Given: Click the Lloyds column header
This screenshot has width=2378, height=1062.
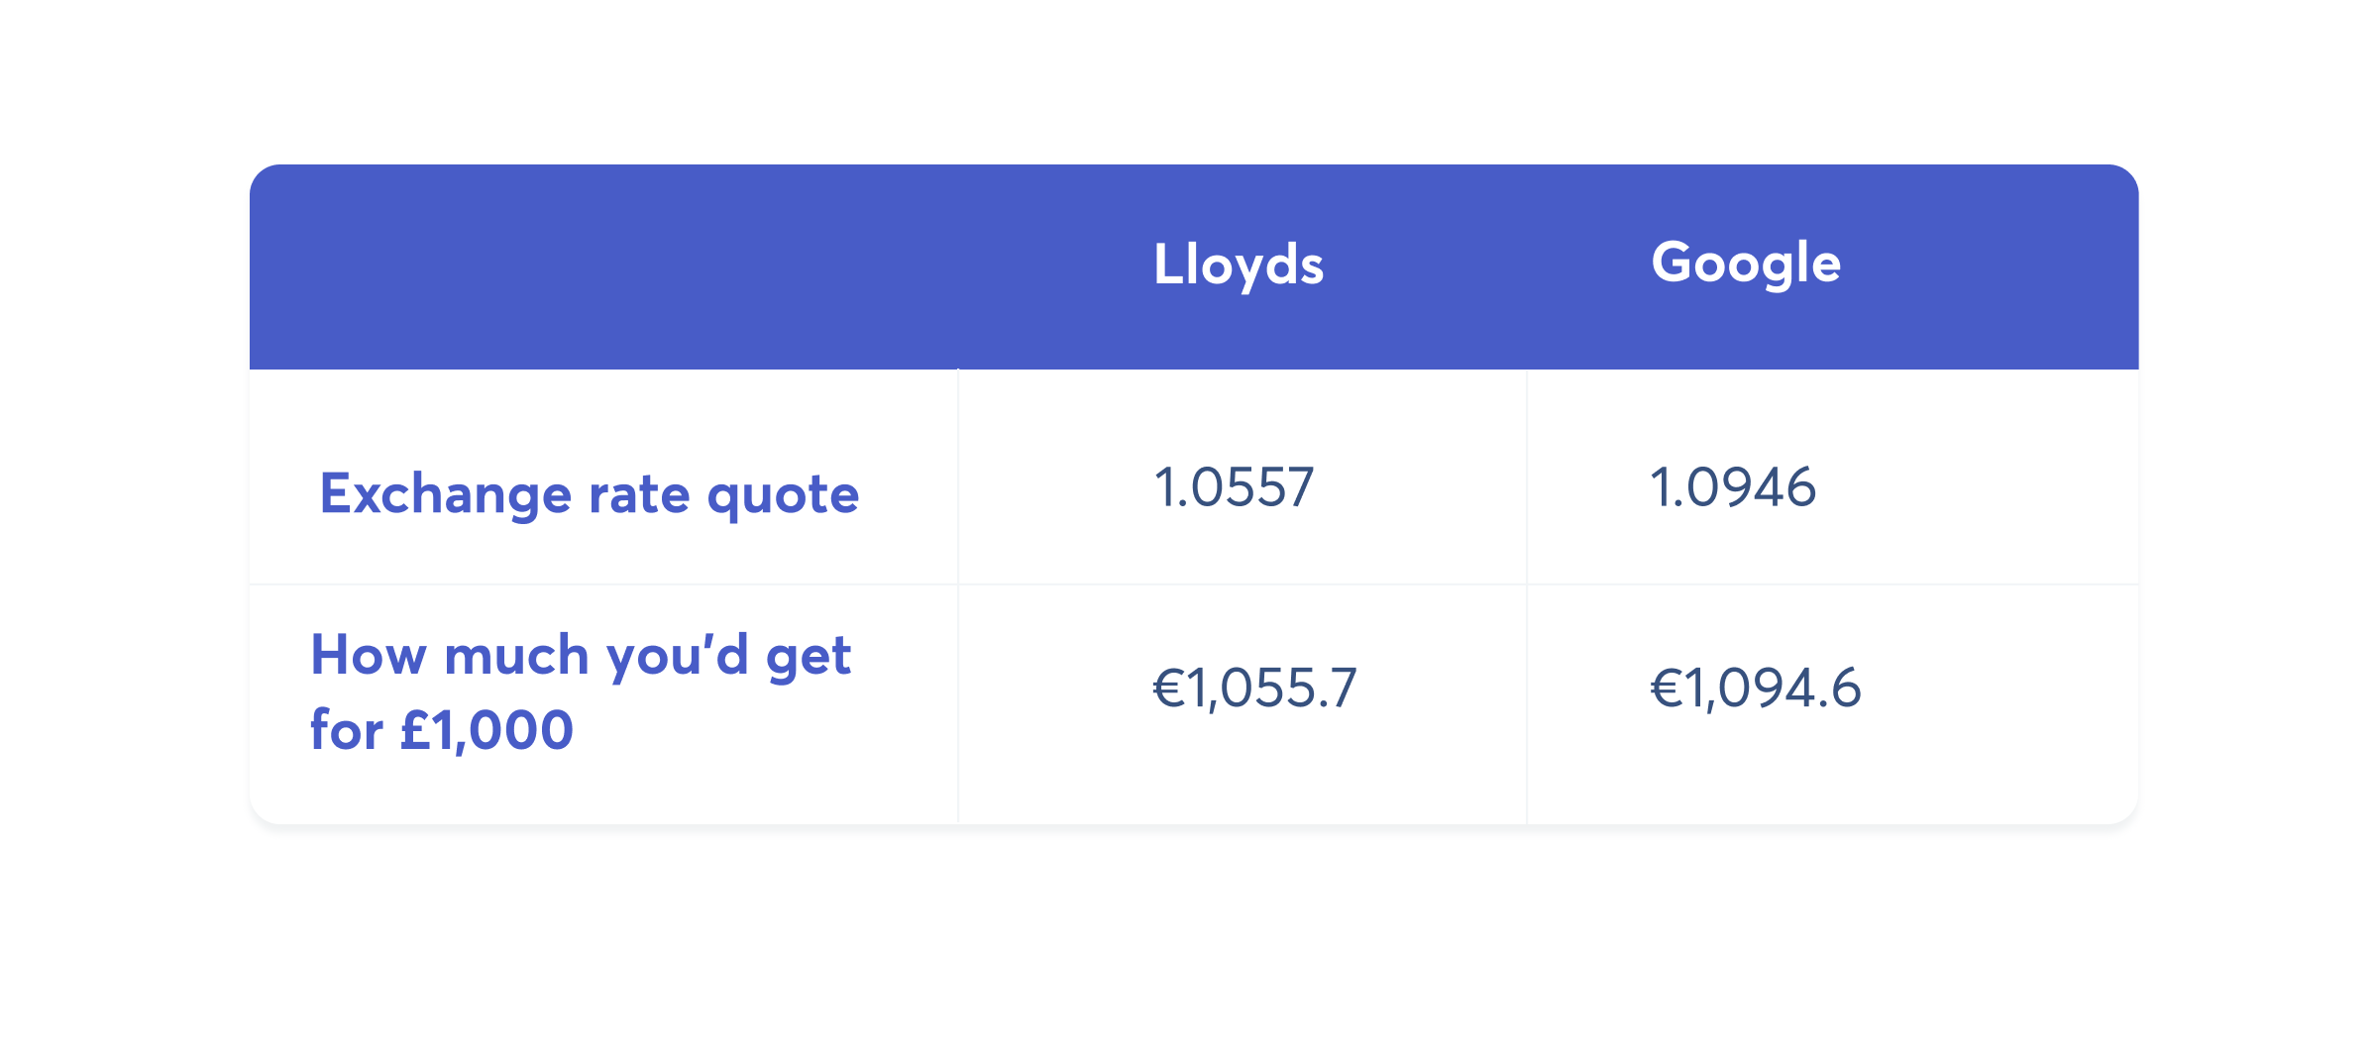Looking at the screenshot, I should click(1238, 265).
